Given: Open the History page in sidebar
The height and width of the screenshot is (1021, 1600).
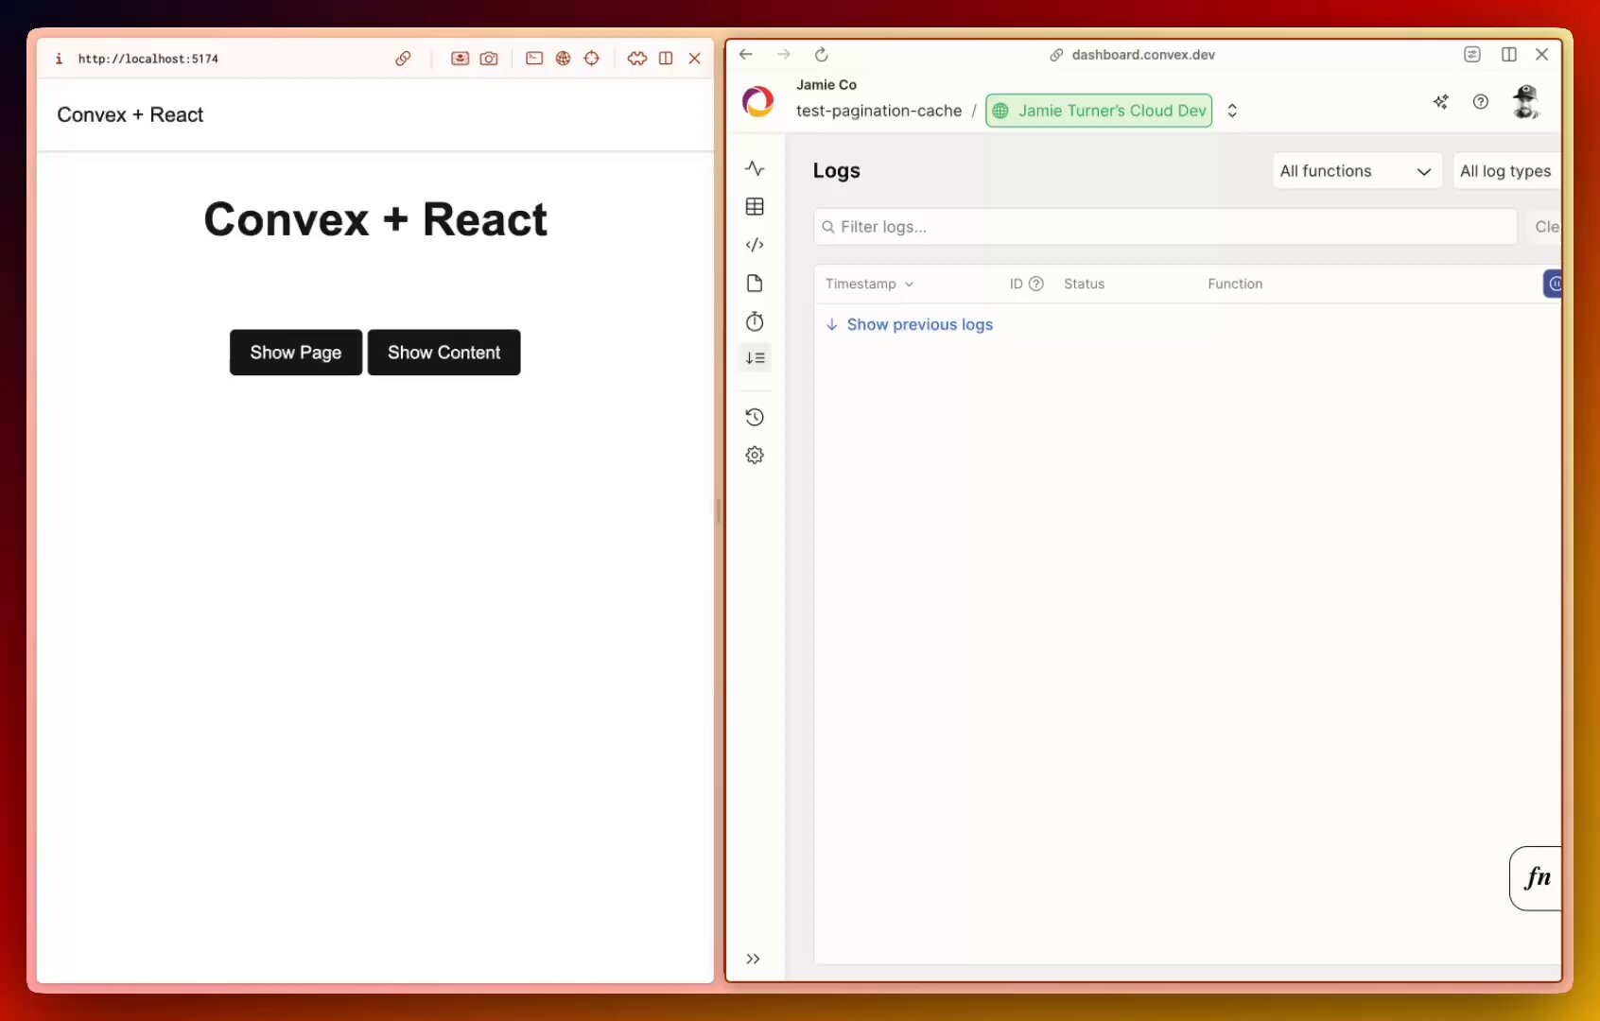Looking at the screenshot, I should (x=755, y=417).
